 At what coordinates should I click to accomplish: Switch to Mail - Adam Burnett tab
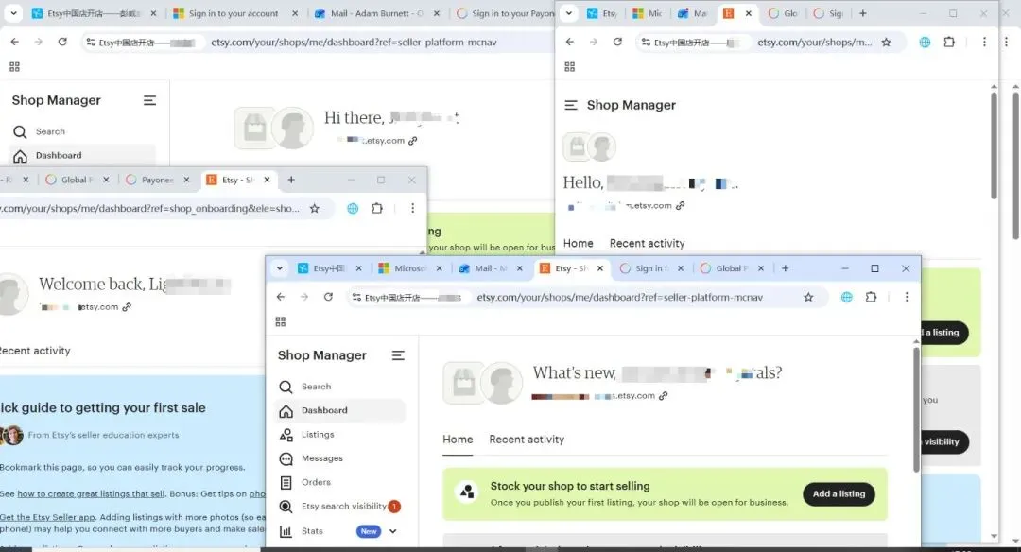pyautogui.click(x=375, y=13)
